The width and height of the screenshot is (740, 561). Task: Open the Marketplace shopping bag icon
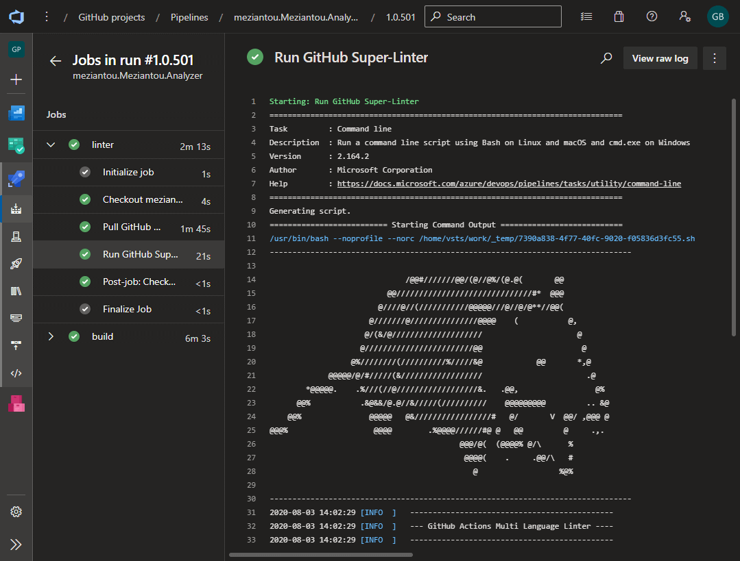[619, 17]
